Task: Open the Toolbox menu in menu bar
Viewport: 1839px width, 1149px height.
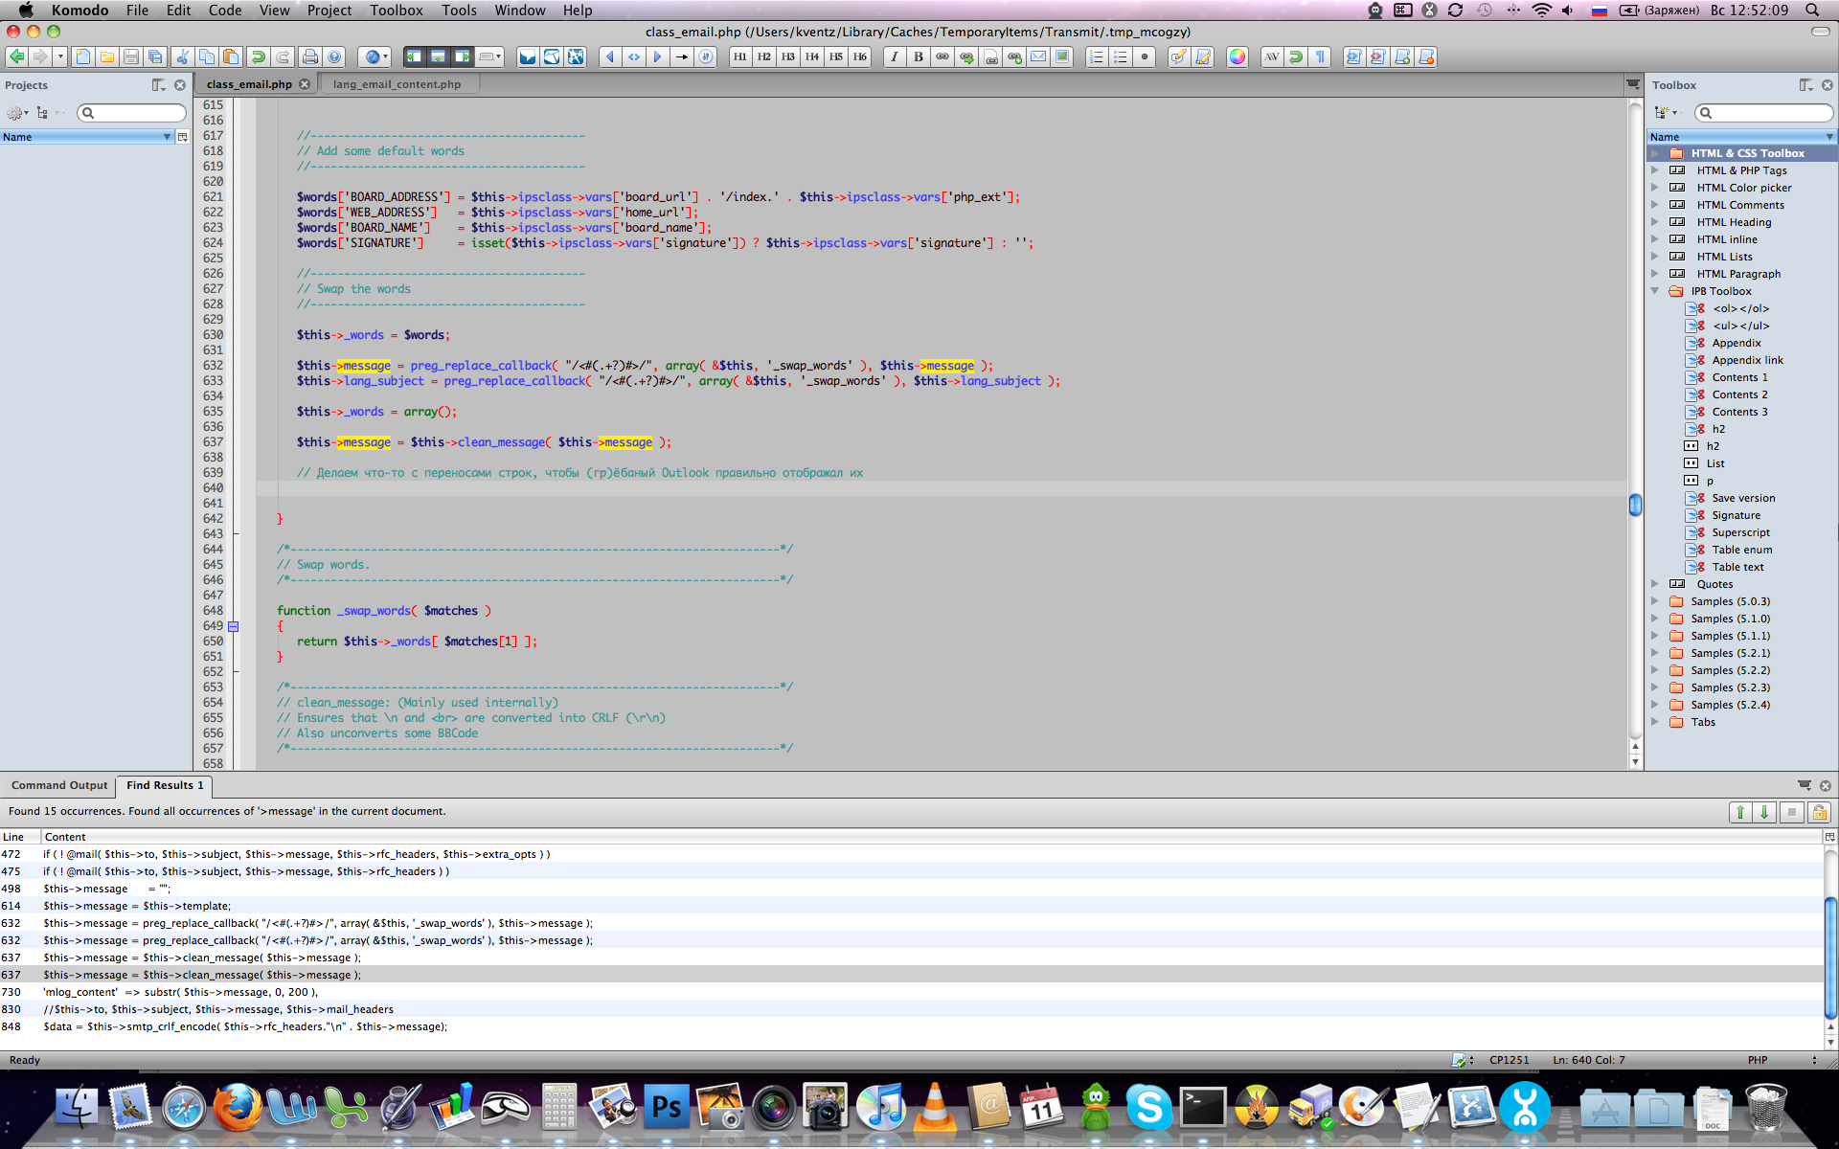Action: [396, 11]
